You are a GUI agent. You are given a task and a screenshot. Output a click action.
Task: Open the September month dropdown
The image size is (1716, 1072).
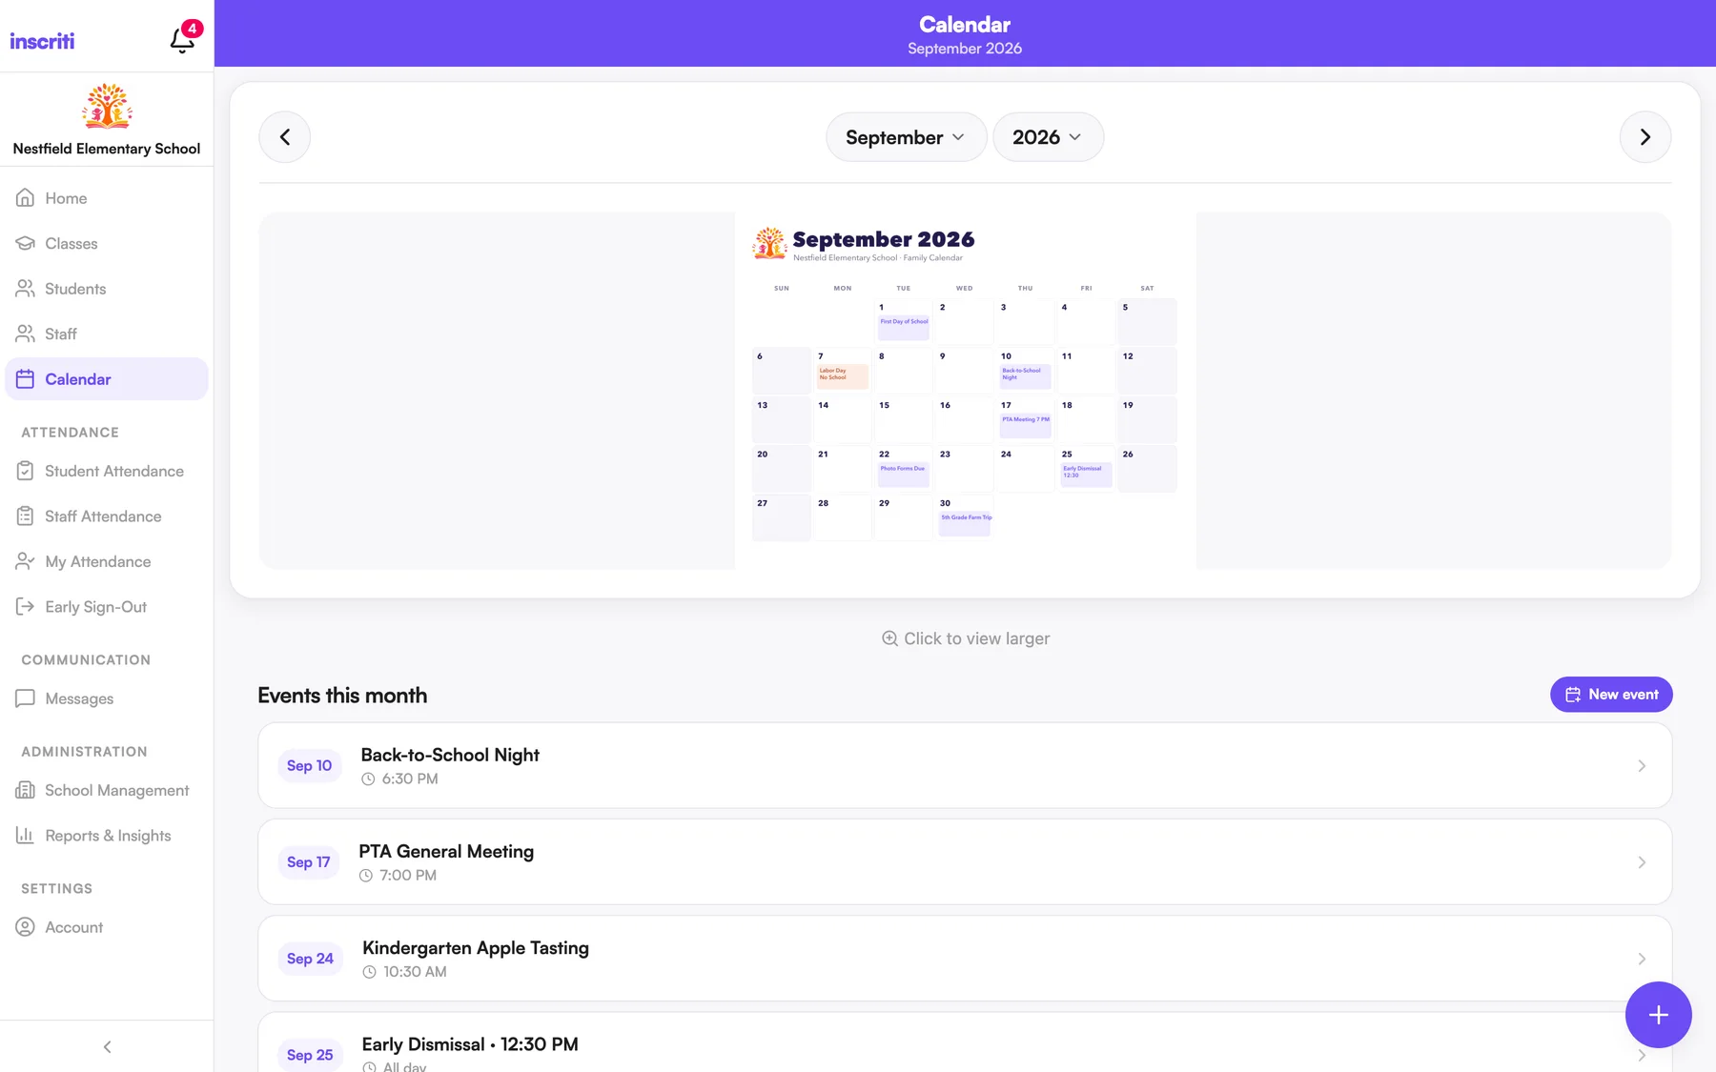click(x=906, y=137)
